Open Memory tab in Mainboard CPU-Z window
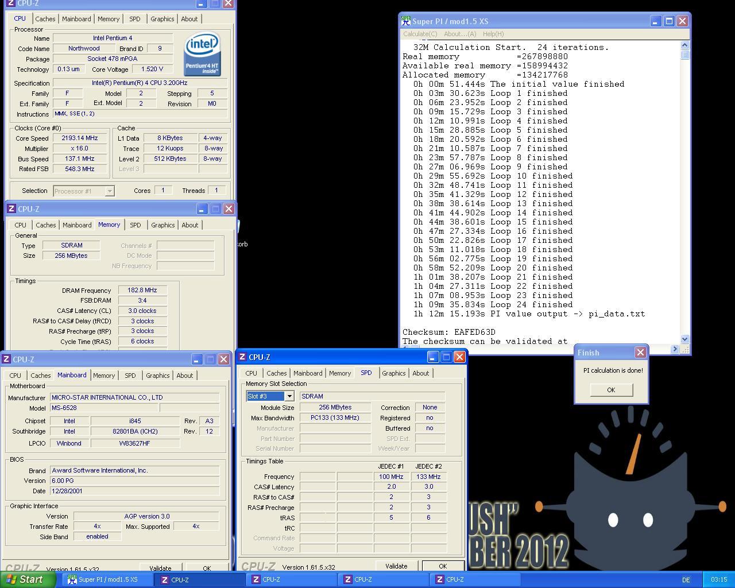This screenshot has height=588, width=735. (x=104, y=376)
